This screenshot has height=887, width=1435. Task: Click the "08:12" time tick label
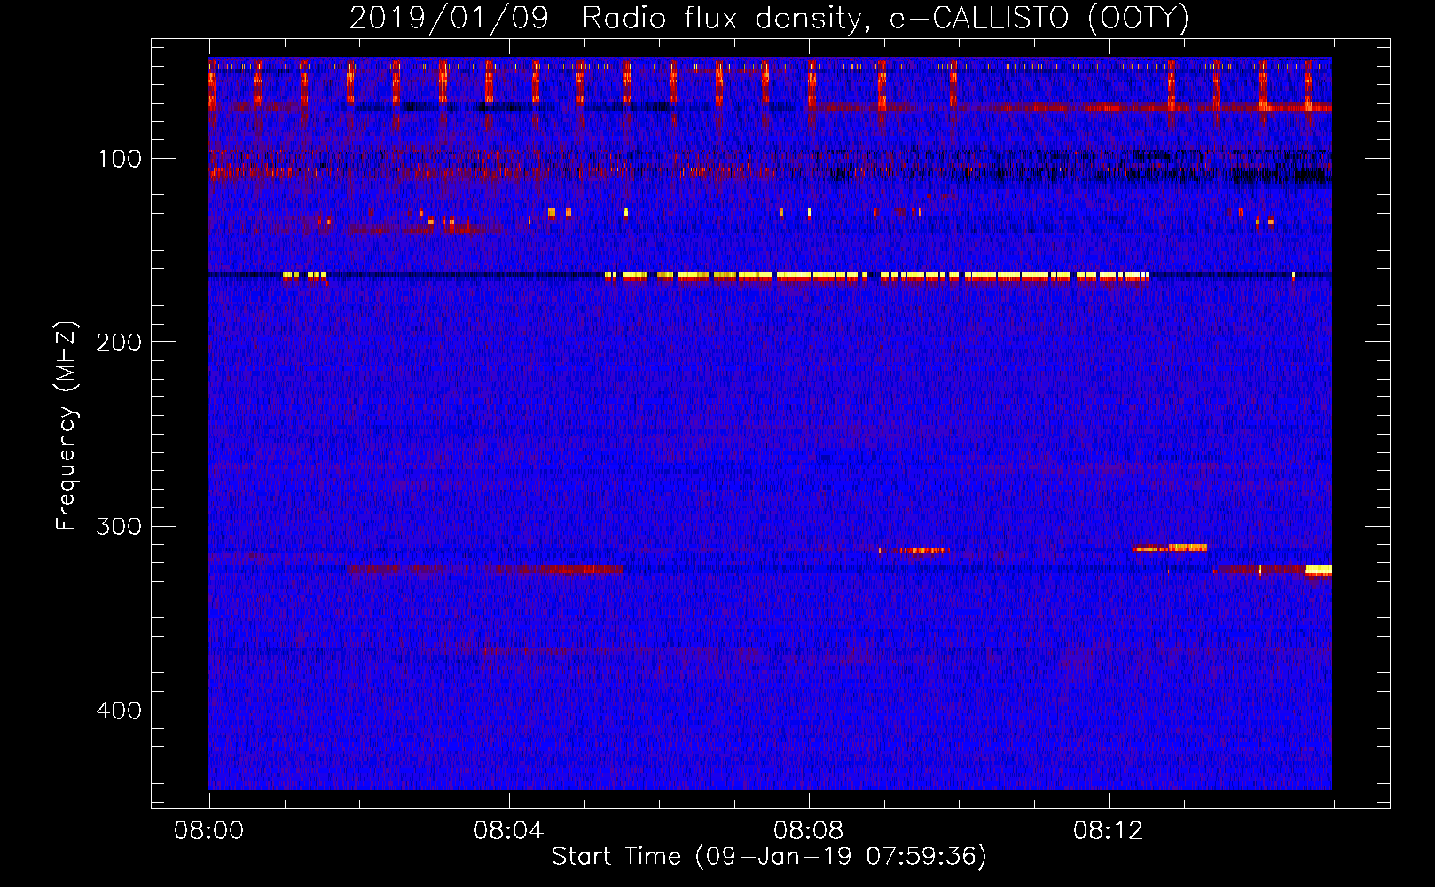(x=1108, y=831)
